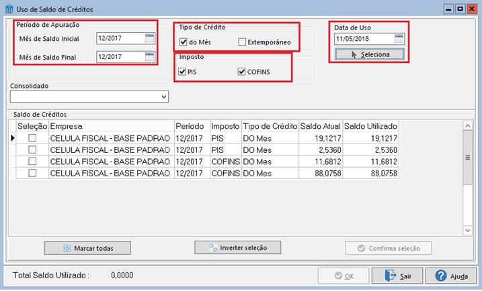Open the Consolidado dropdown
The width and height of the screenshot is (482, 291).
(x=164, y=97)
